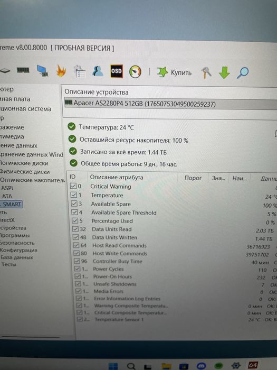Viewport: 277px width, 370px height.
Task: Click the Зна... column header
Action: (218, 178)
